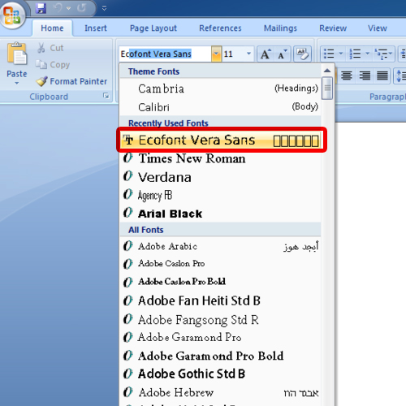Align the text to the right
This screenshot has width=406, height=406.
tap(365, 76)
